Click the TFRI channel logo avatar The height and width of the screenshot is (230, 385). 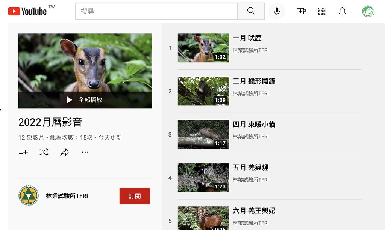(x=28, y=196)
